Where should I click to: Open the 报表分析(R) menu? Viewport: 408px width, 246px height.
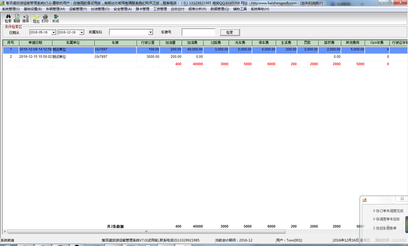(x=197, y=9)
